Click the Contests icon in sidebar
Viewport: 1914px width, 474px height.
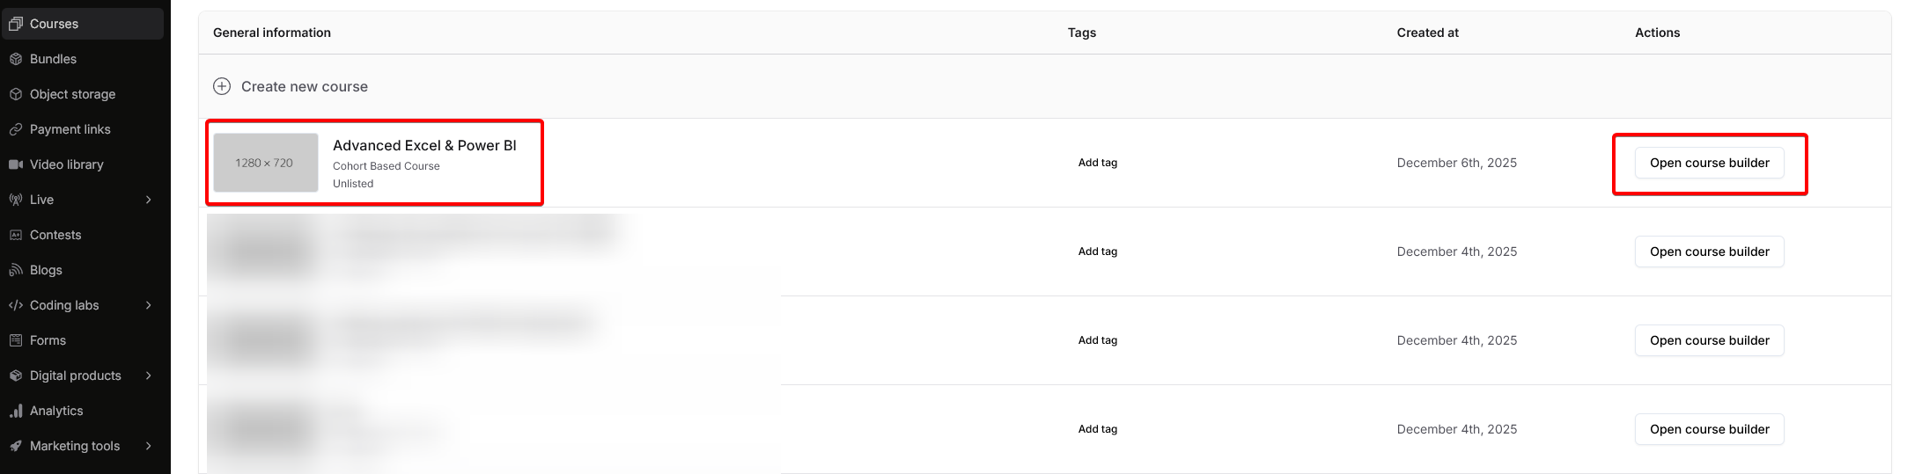click(15, 235)
